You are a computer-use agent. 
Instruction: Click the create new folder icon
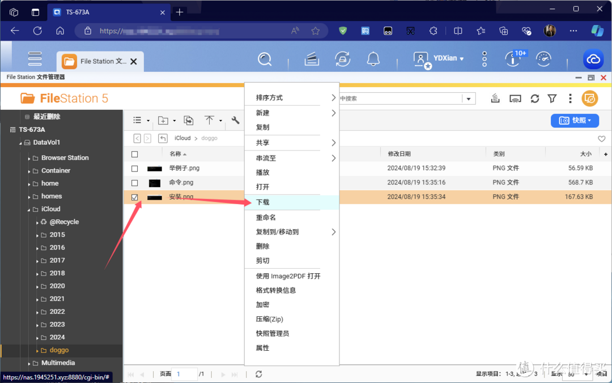(x=163, y=121)
